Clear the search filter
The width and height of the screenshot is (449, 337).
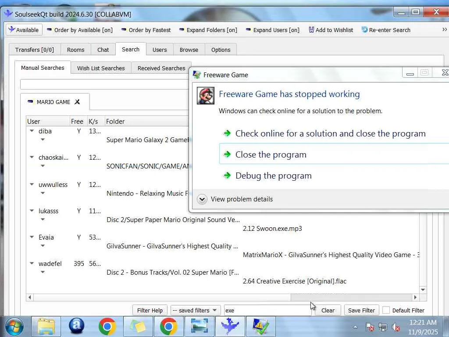coord(328,310)
